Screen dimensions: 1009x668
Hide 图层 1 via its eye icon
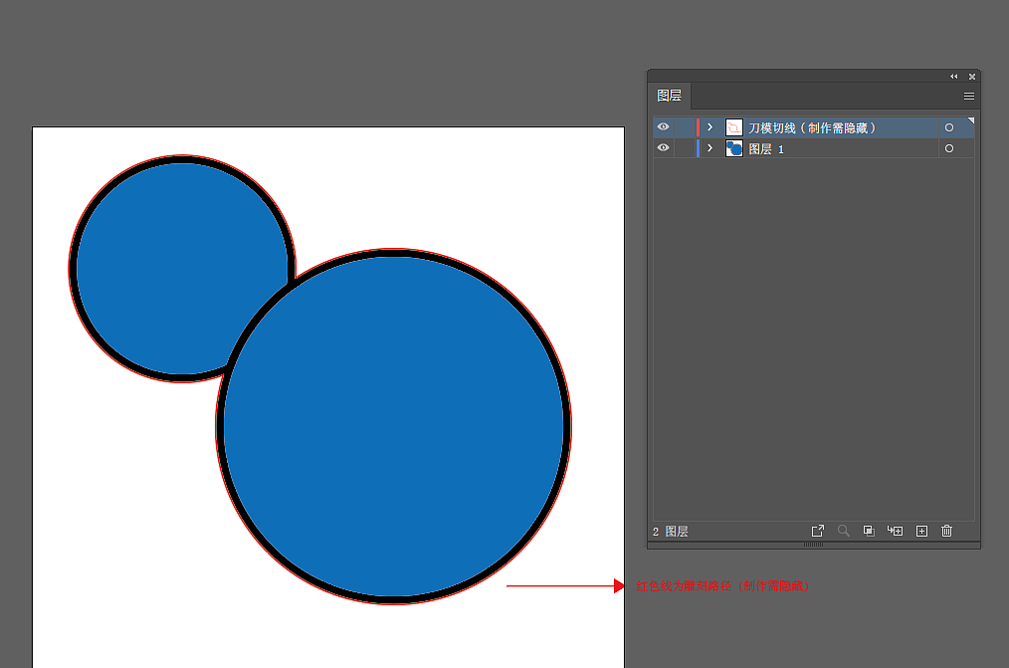point(664,148)
